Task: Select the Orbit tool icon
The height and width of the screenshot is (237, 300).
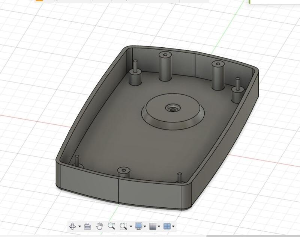Action: (72, 226)
